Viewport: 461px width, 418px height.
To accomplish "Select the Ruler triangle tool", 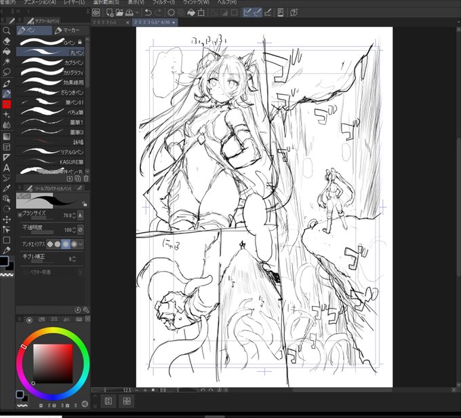I will [x=6, y=157].
